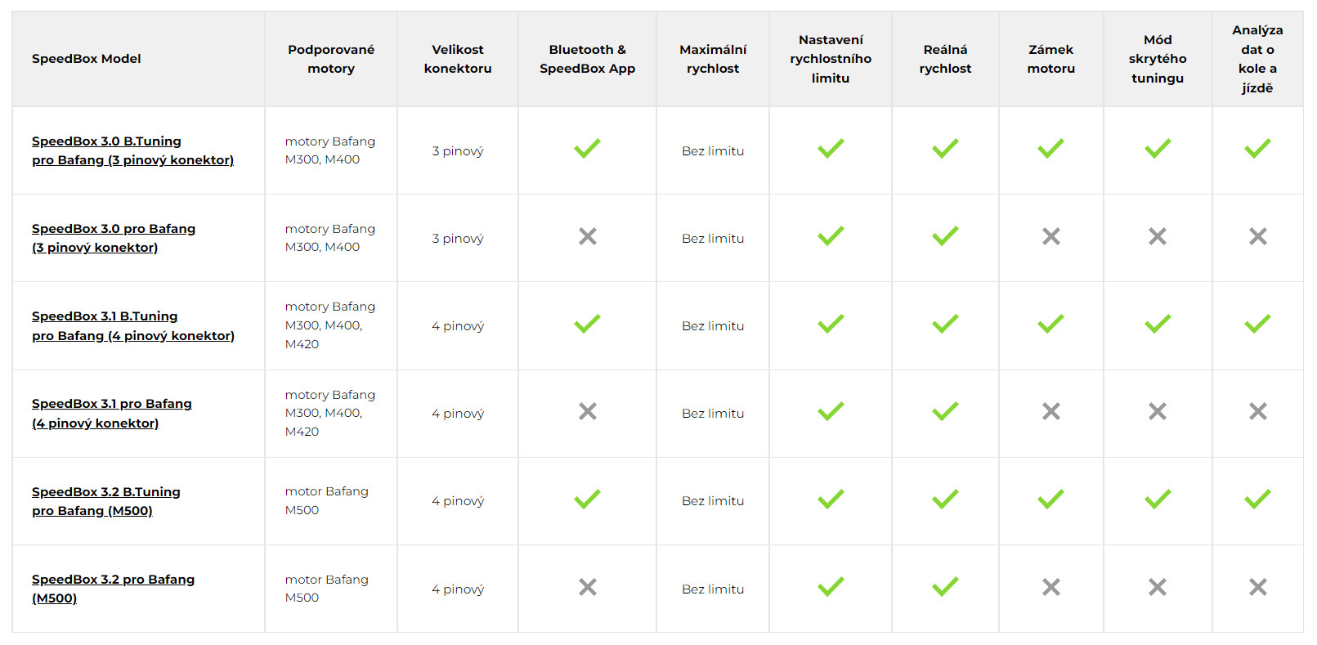
Task: Open SpeedBox 3.1 pro Bafang 4-pin link
Action: [x=112, y=413]
